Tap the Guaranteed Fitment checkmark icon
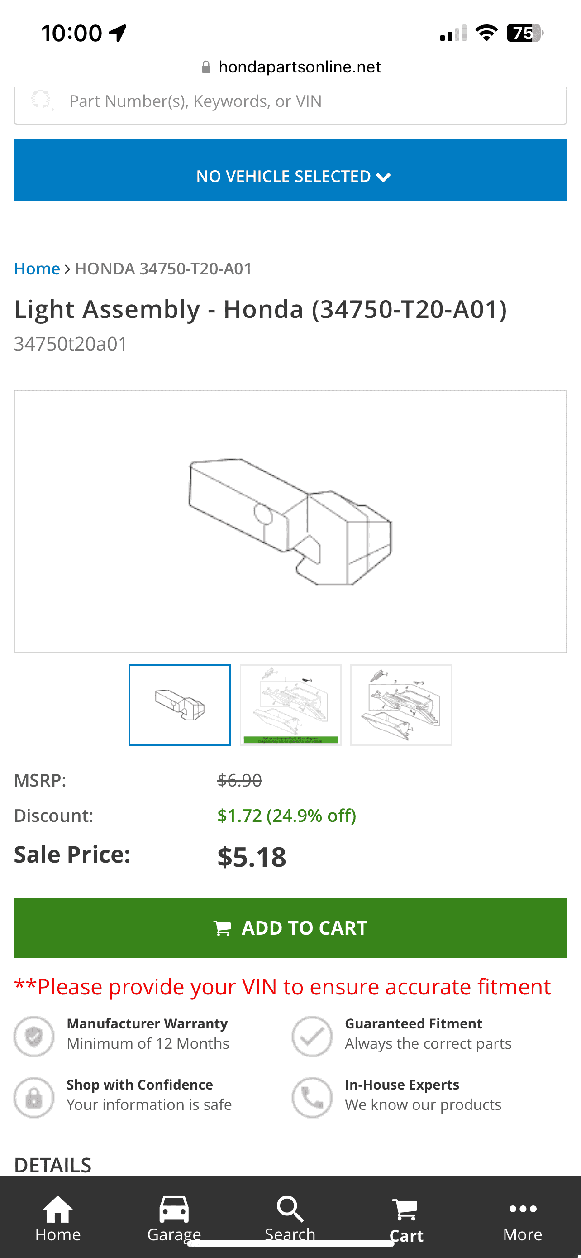 (312, 1036)
